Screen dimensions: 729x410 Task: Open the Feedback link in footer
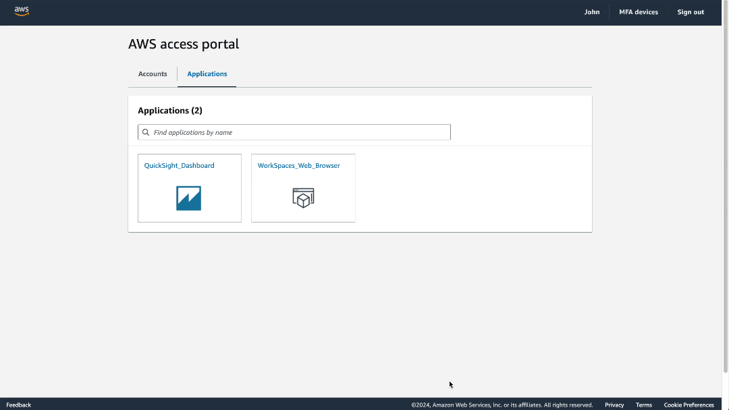click(x=19, y=405)
